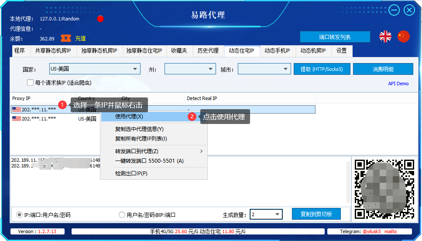The image size is (422, 241).
Task: Click the US flag in first proxy row
Action: click(x=17, y=110)
